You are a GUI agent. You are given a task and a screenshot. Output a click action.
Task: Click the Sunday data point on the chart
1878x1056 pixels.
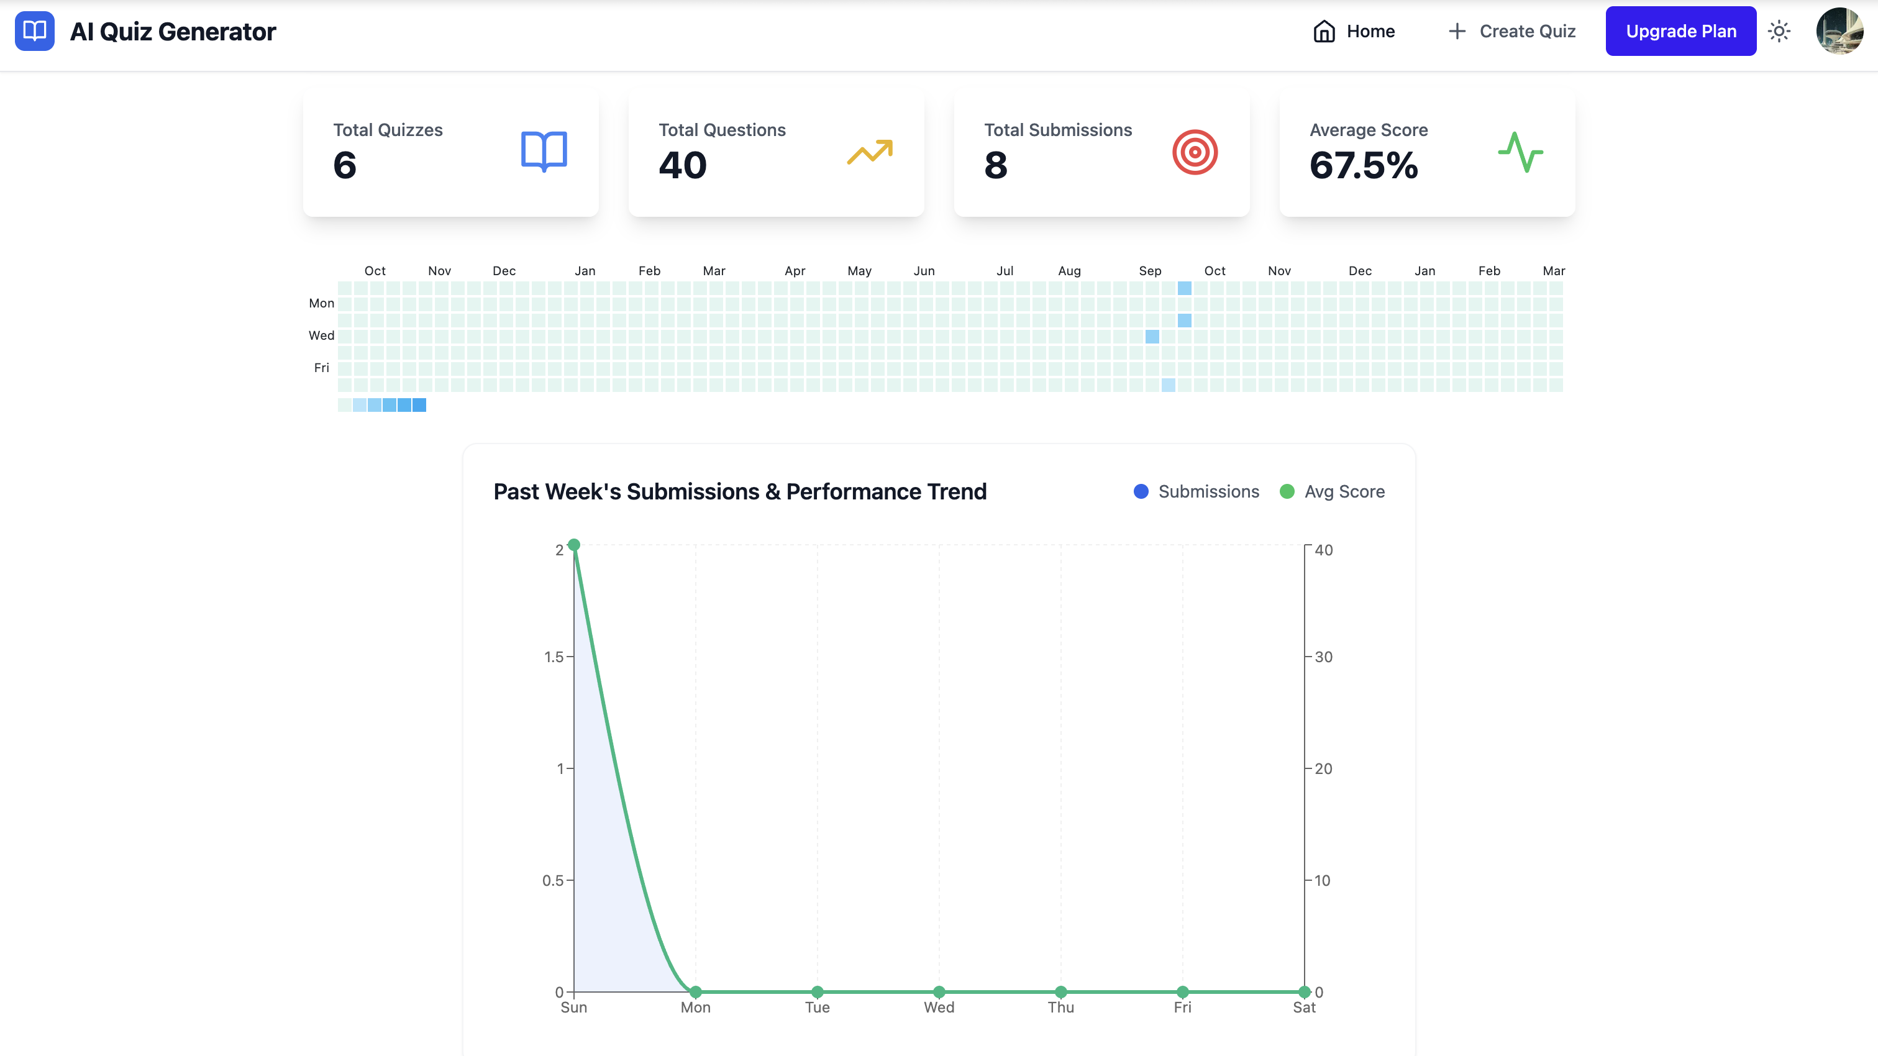[x=574, y=544]
